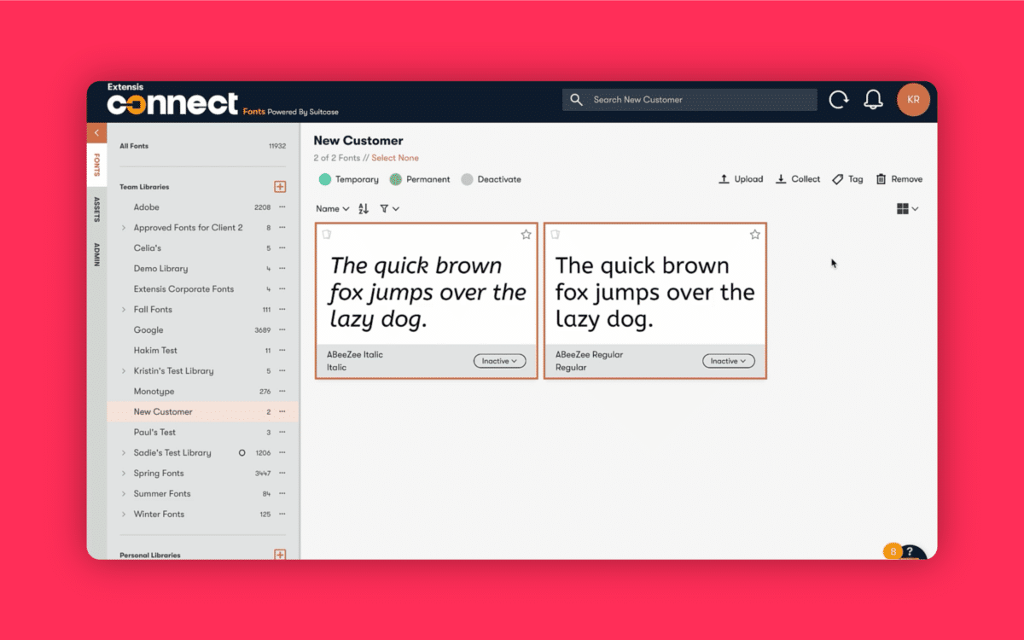The image size is (1024, 640).
Task: Open more options for Paul's Test library
Action: coord(282,433)
